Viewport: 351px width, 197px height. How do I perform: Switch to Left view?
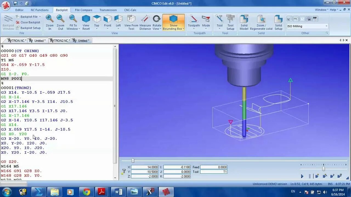coord(118,22)
